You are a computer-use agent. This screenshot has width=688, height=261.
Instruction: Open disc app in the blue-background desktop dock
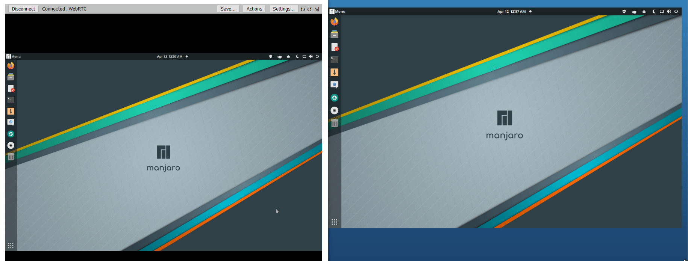[x=334, y=110]
